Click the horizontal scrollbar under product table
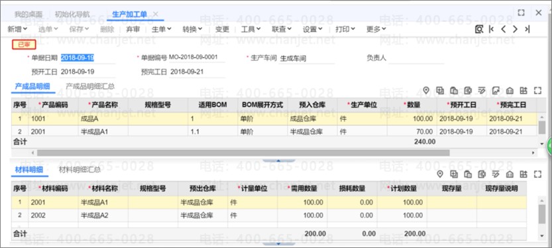Image resolution: width=552 pixels, height=248 pixels. click(x=243, y=153)
